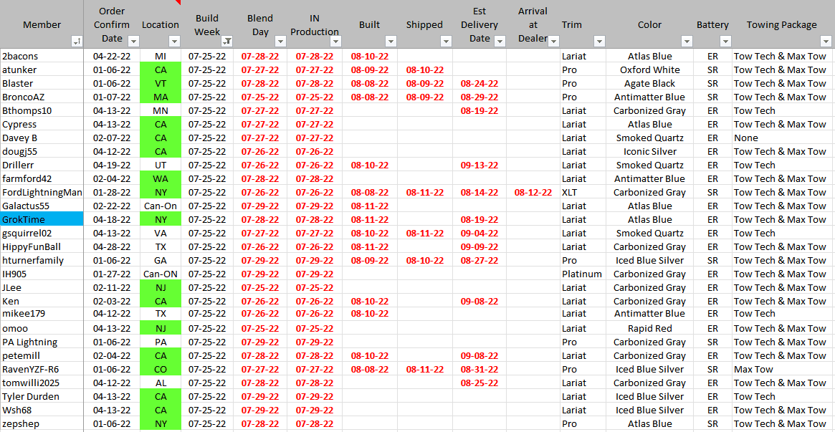Viewport: 835px width, 432px height.
Task: Expand the Color column filter dropdown
Action: click(687, 42)
